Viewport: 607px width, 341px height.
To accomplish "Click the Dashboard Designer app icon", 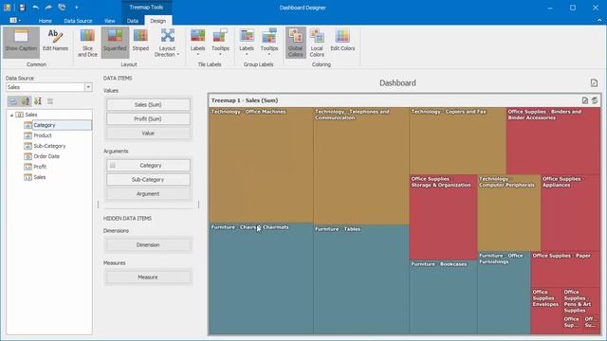I will click(x=8, y=8).
